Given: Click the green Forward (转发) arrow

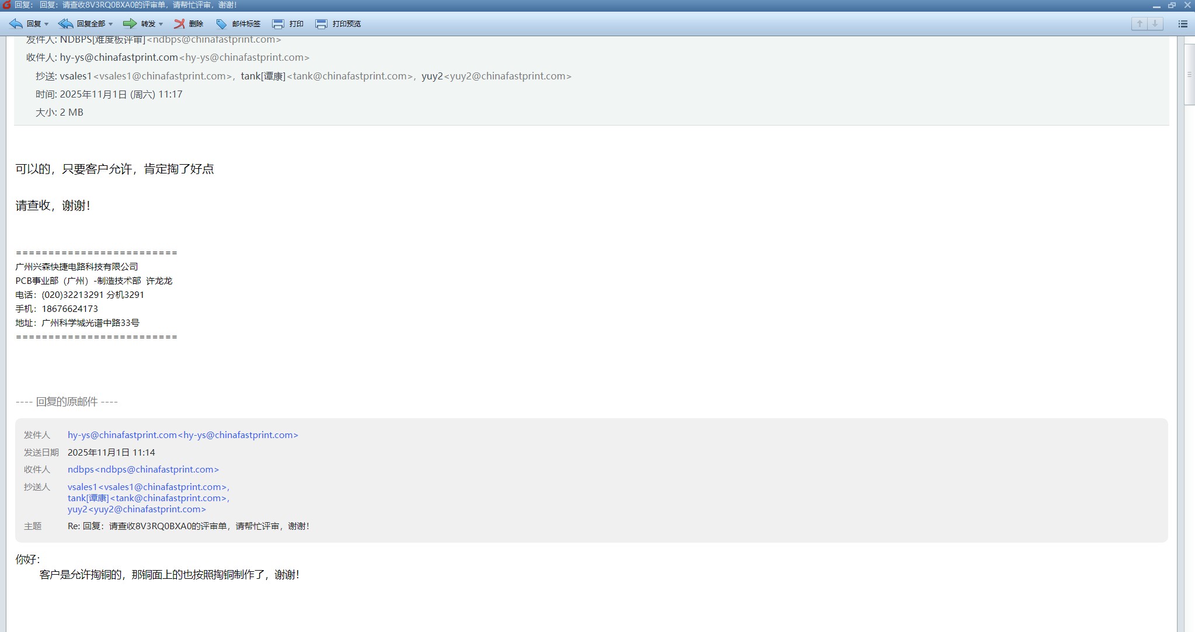Looking at the screenshot, I should pyautogui.click(x=130, y=24).
